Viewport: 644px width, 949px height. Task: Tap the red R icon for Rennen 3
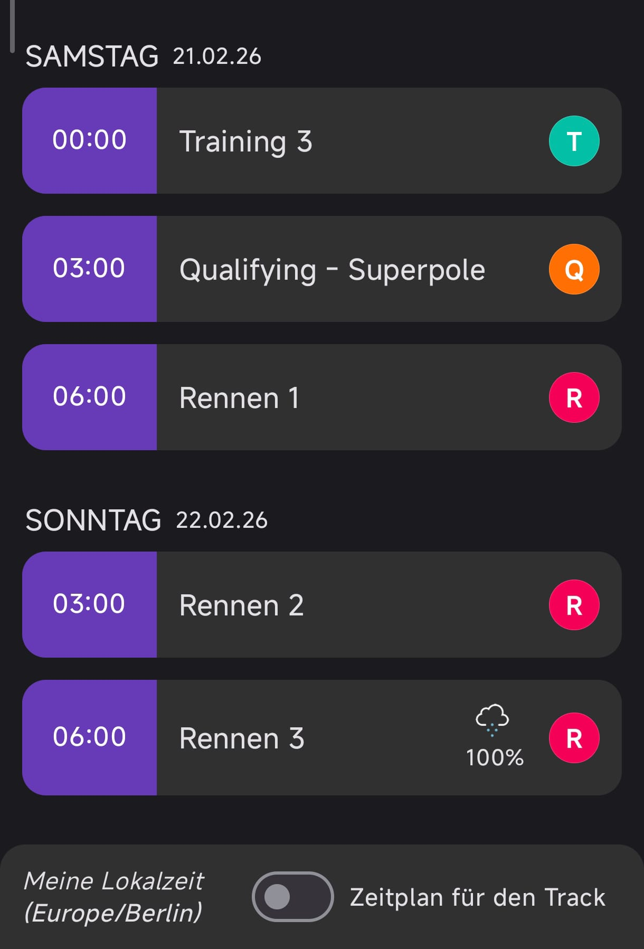(x=574, y=738)
